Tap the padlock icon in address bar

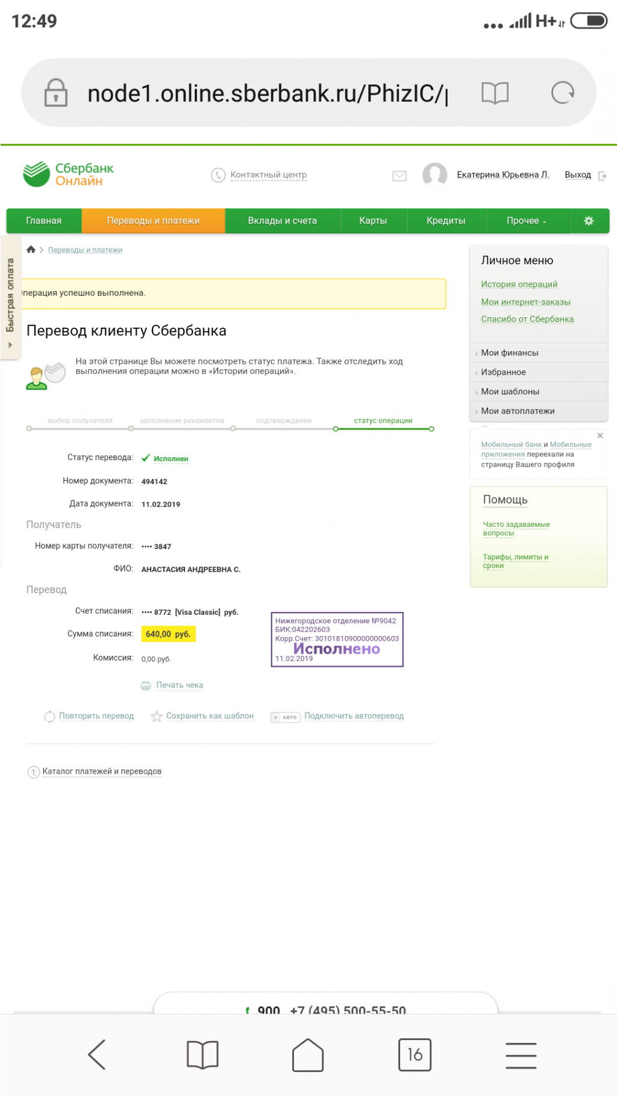coord(56,93)
